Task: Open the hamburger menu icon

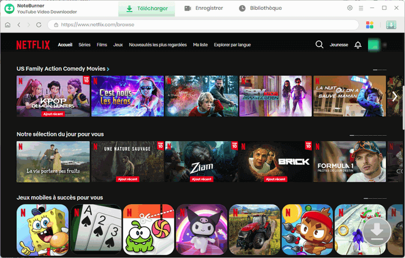Action: point(361,8)
